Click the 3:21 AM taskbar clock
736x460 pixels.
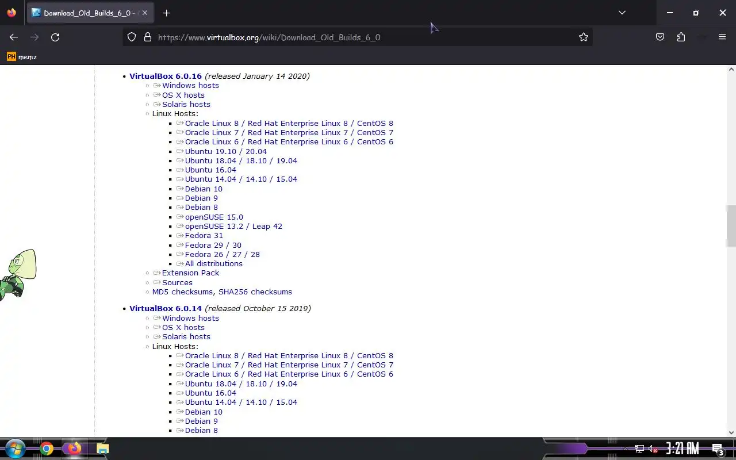pyautogui.click(x=683, y=448)
